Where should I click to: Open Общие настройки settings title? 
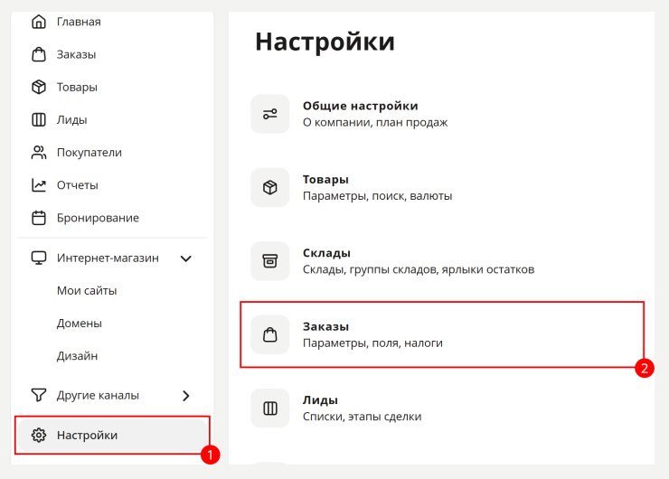tap(361, 106)
